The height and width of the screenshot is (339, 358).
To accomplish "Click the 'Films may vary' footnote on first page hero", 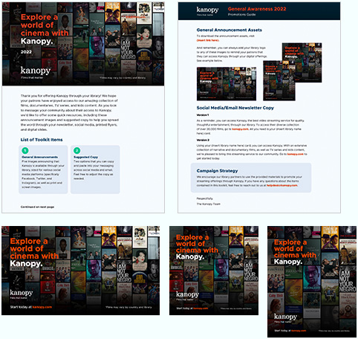I will pyautogui.click(x=123, y=78).
